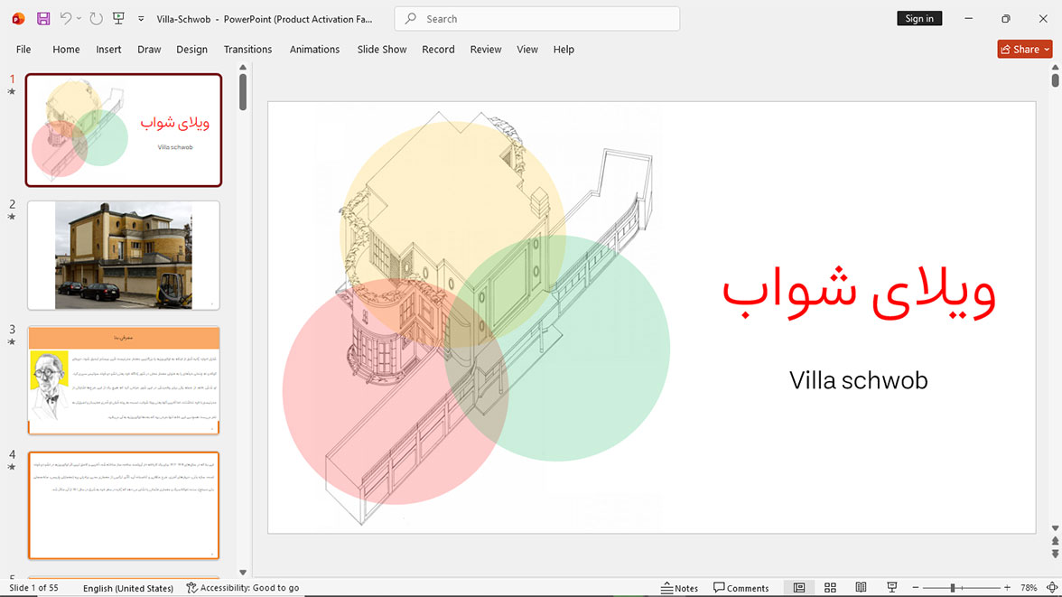Open the Transitions tab

point(247,50)
